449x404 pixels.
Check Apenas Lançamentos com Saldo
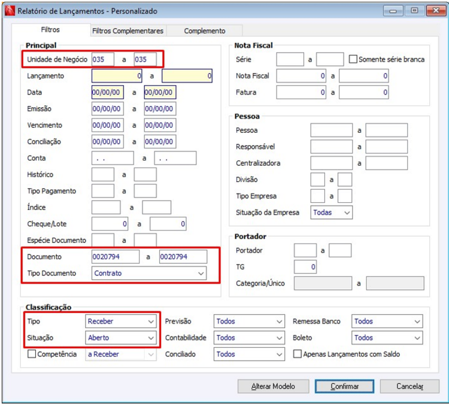pos(298,354)
